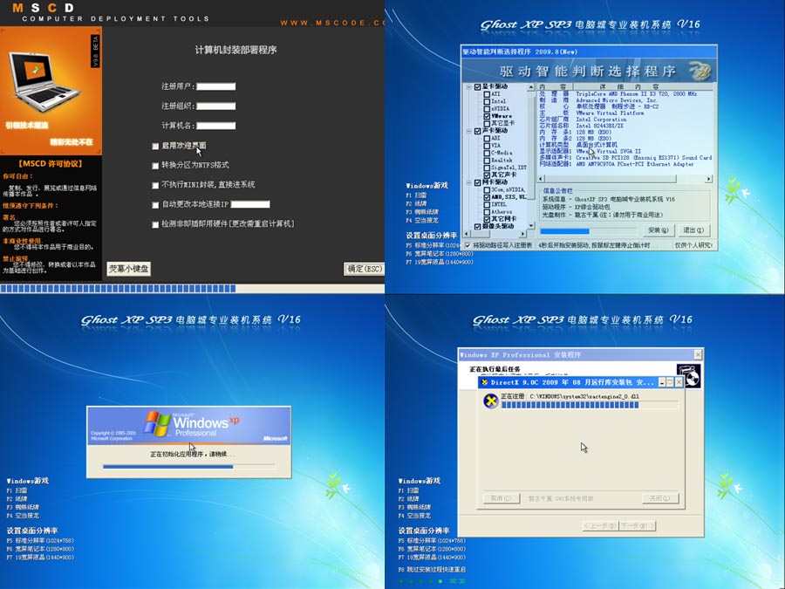The height and width of the screenshot is (589, 785).
Task: Click the DirectX icon in the DirectX title bar
Action: point(484,382)
